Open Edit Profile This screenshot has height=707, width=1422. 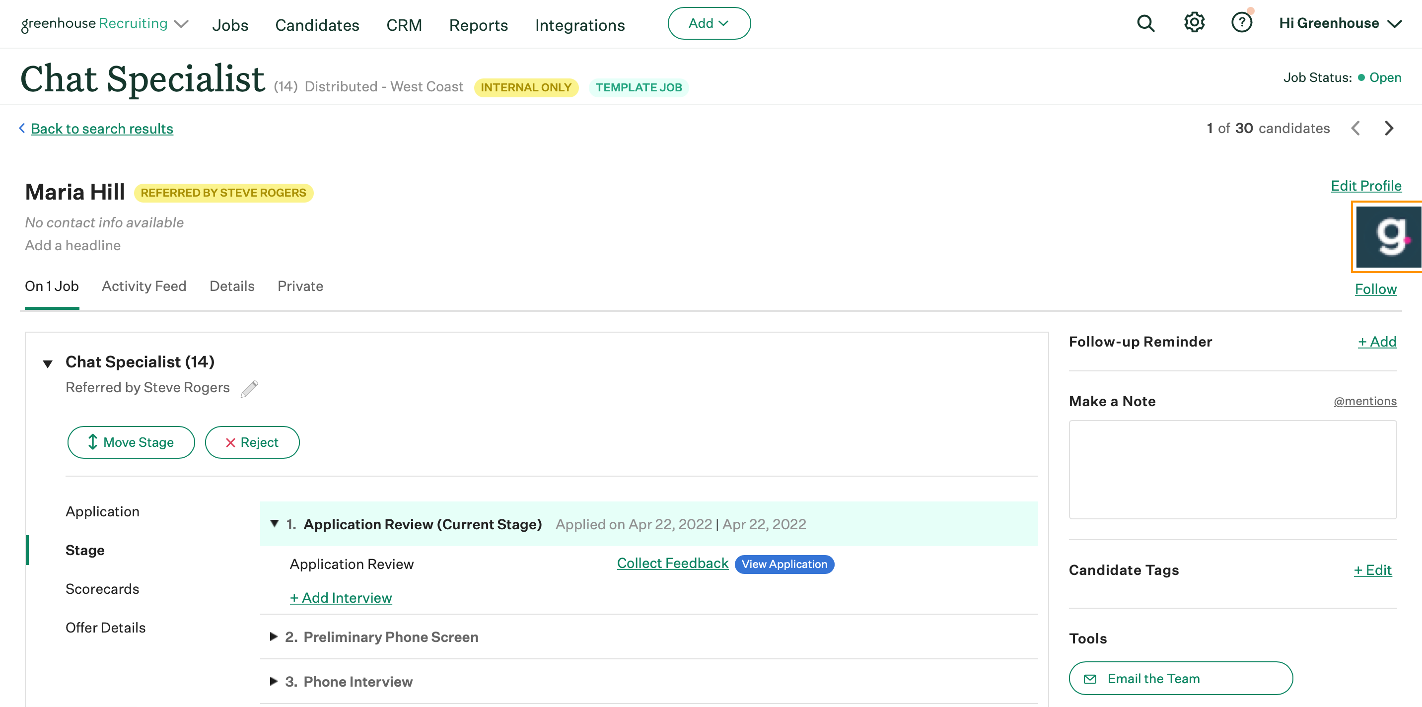(x=1366, y=186)
